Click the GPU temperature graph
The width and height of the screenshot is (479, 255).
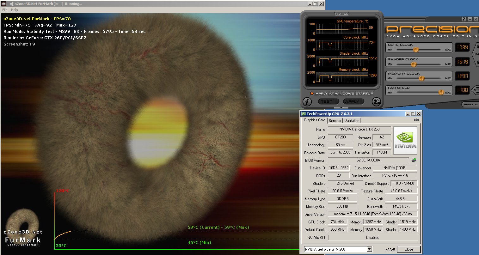point(342,29)
